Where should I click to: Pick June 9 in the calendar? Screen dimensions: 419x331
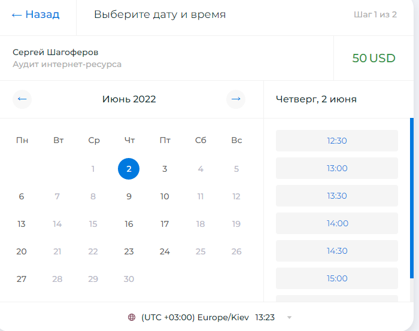tap(129, 196)
